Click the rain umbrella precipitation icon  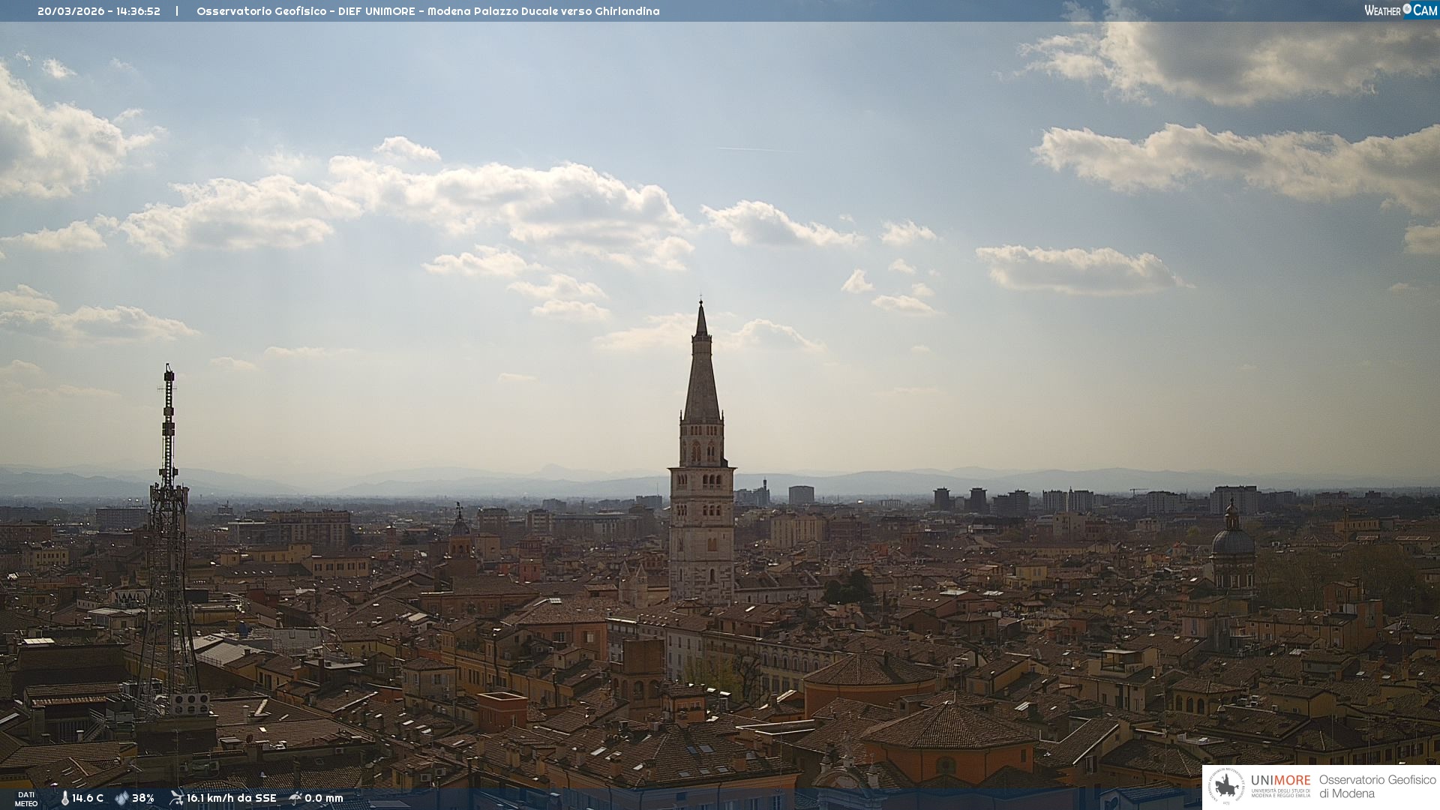(x=295, y=798)
